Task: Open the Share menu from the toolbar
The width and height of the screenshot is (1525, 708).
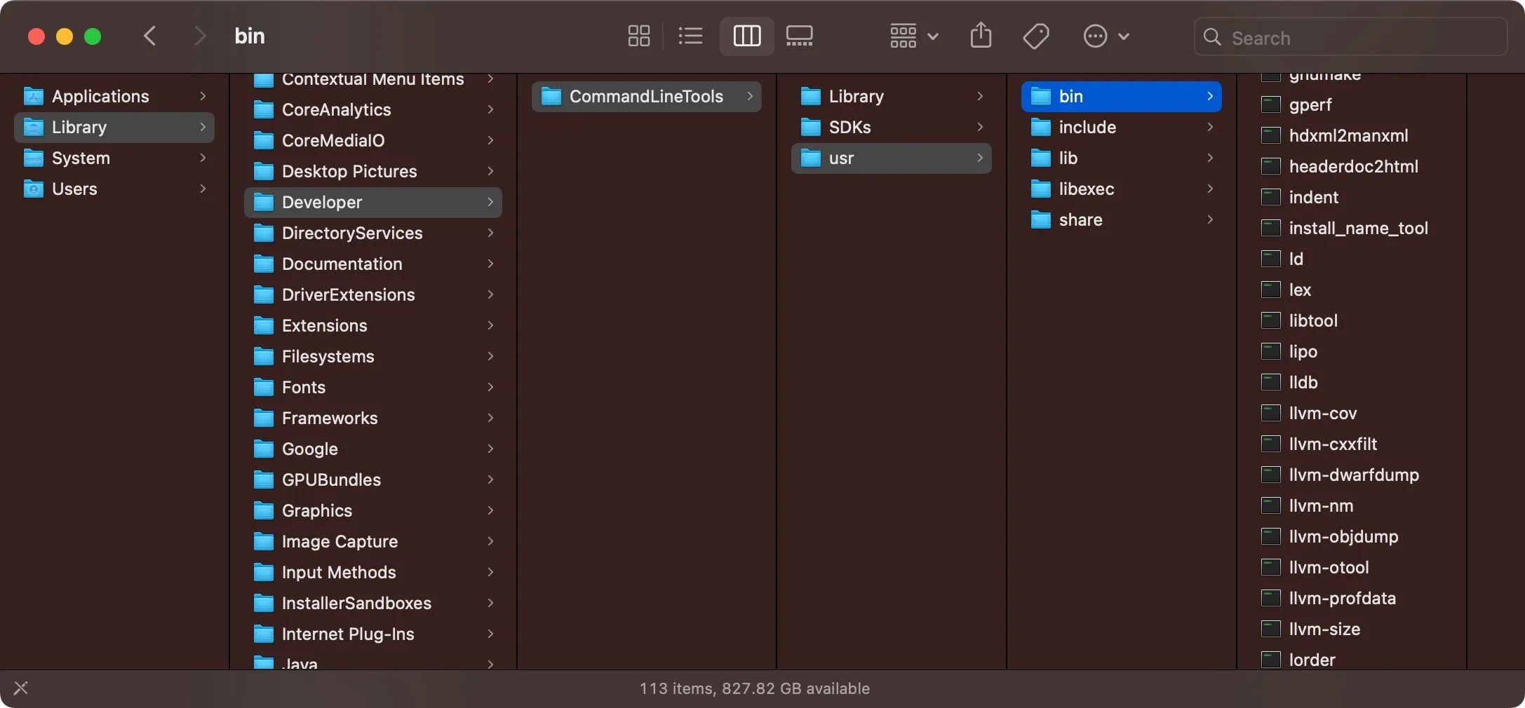Action: pos(980,35)
